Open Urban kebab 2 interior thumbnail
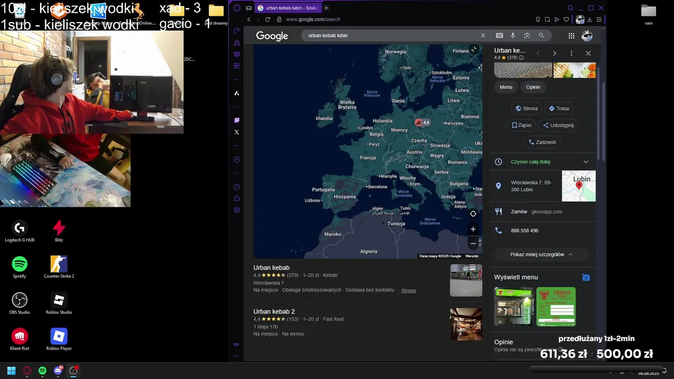The image size is (674, 379). tap(466, 324)
